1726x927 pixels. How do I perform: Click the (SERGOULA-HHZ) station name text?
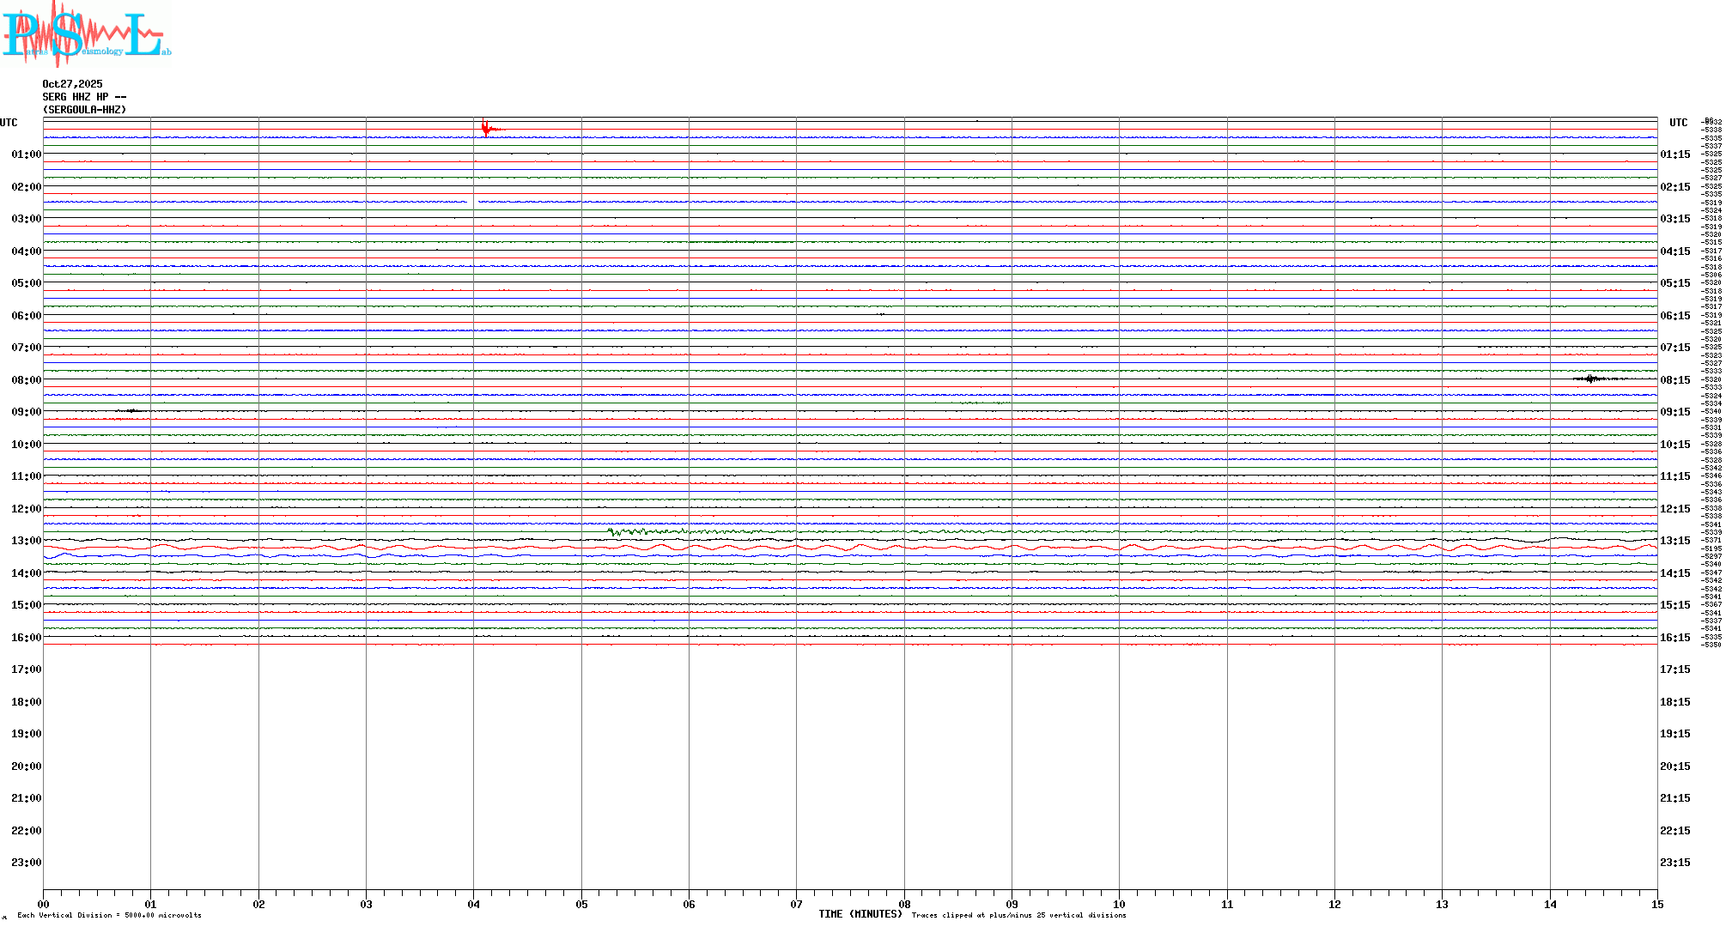[x=84, y=110]
